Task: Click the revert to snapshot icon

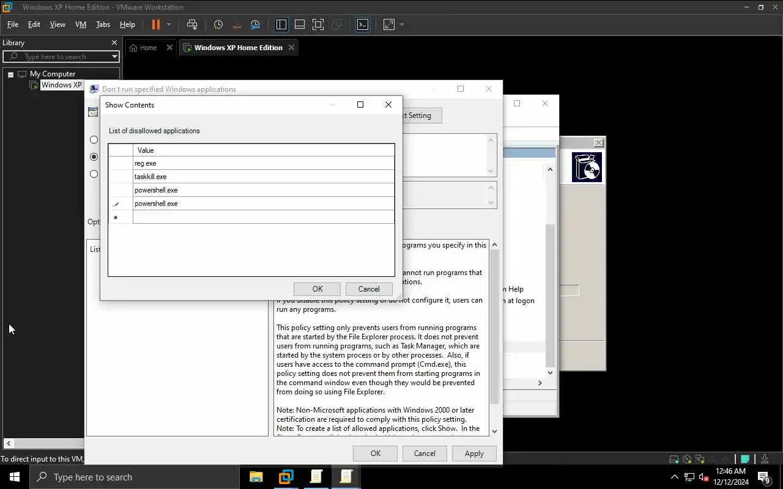Action: [x=237, y=24]
